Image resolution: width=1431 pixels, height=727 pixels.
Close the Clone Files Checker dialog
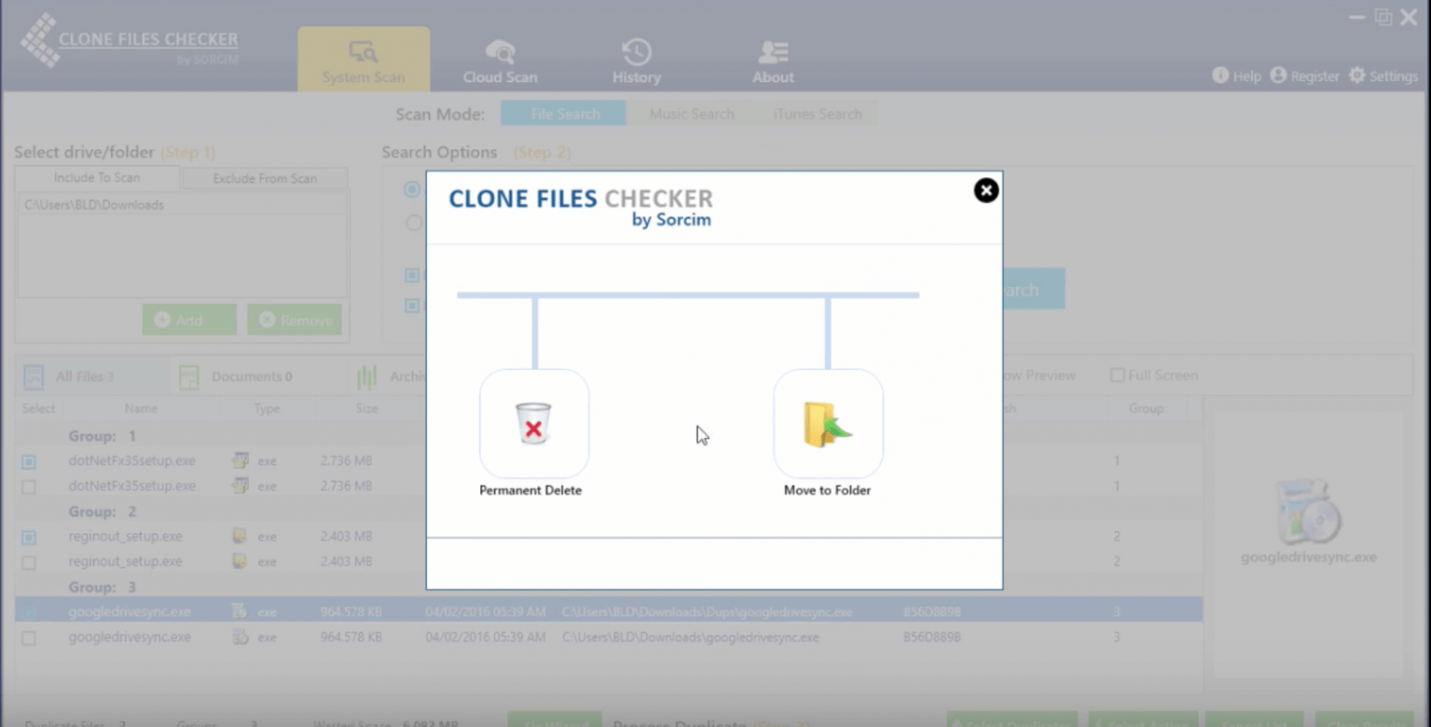click(986, 190)
